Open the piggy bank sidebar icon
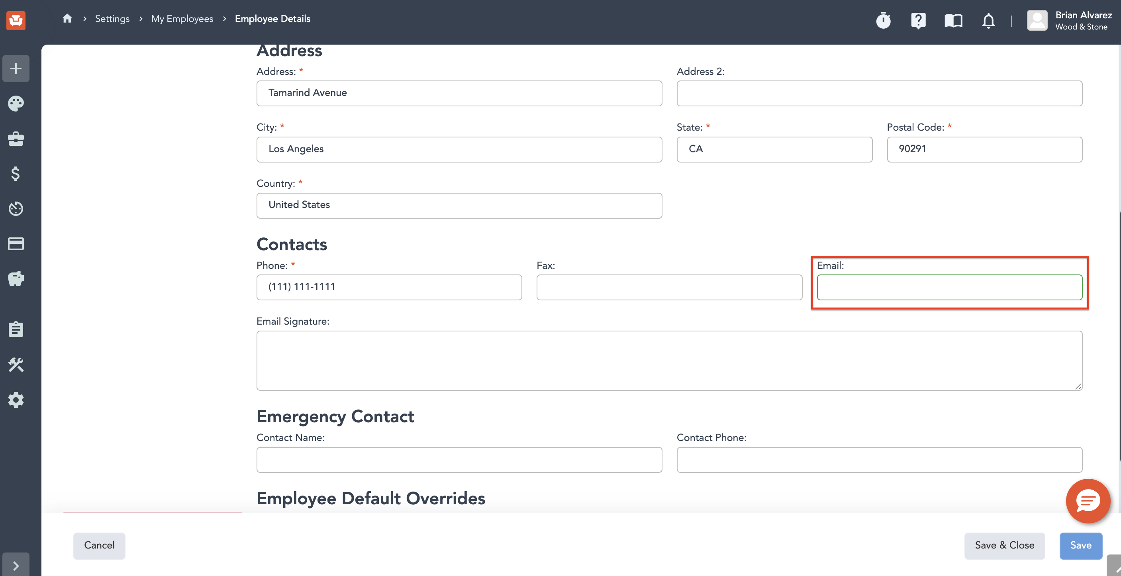 coord(16,279)
